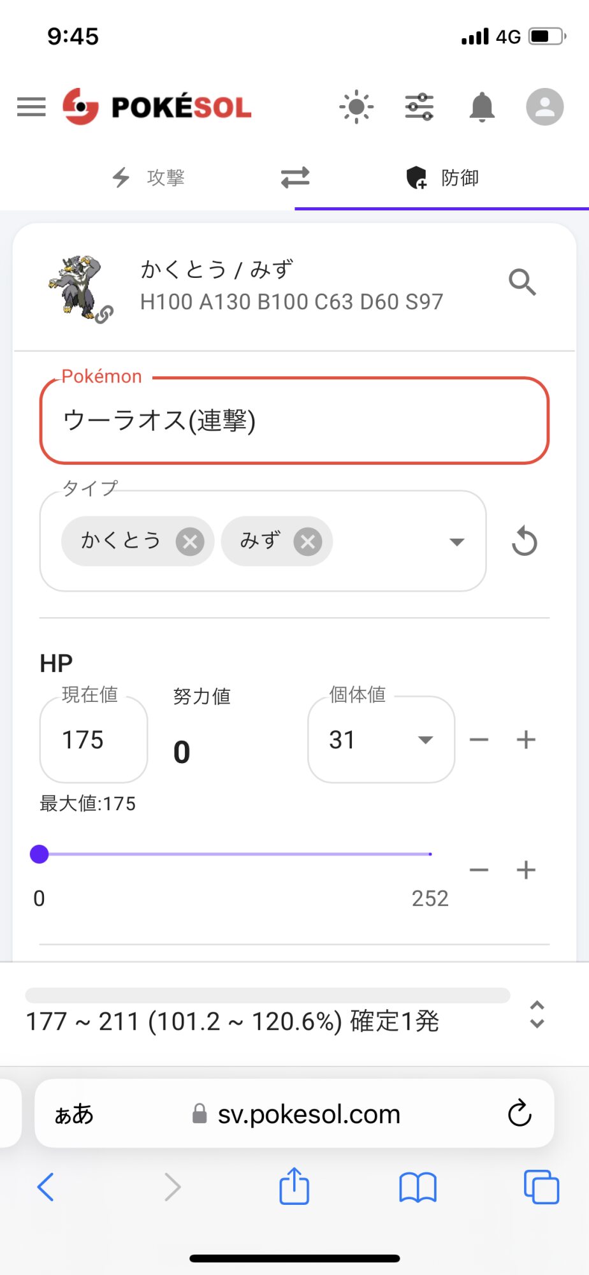The width and height of the screenshot is (589, 1275).
Task: Tap the Safari share button
Action: (x=294, y=1186)
